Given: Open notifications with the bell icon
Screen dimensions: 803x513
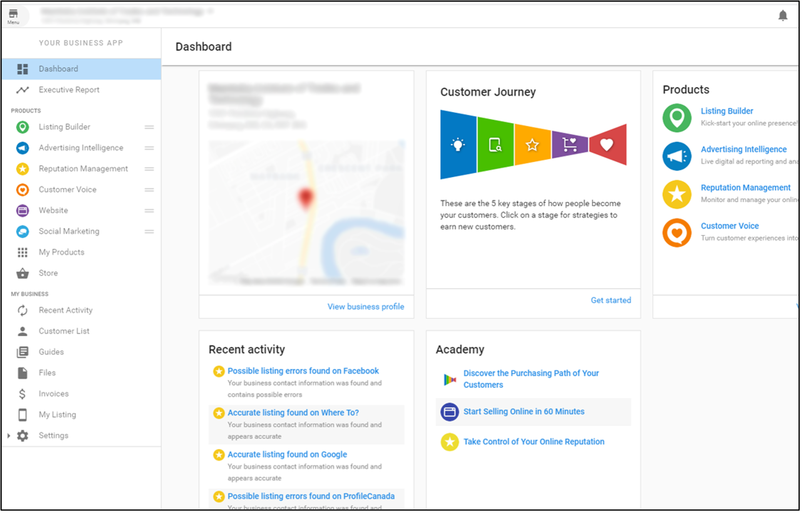Looking at the screenshot, I should click(783, 15).
